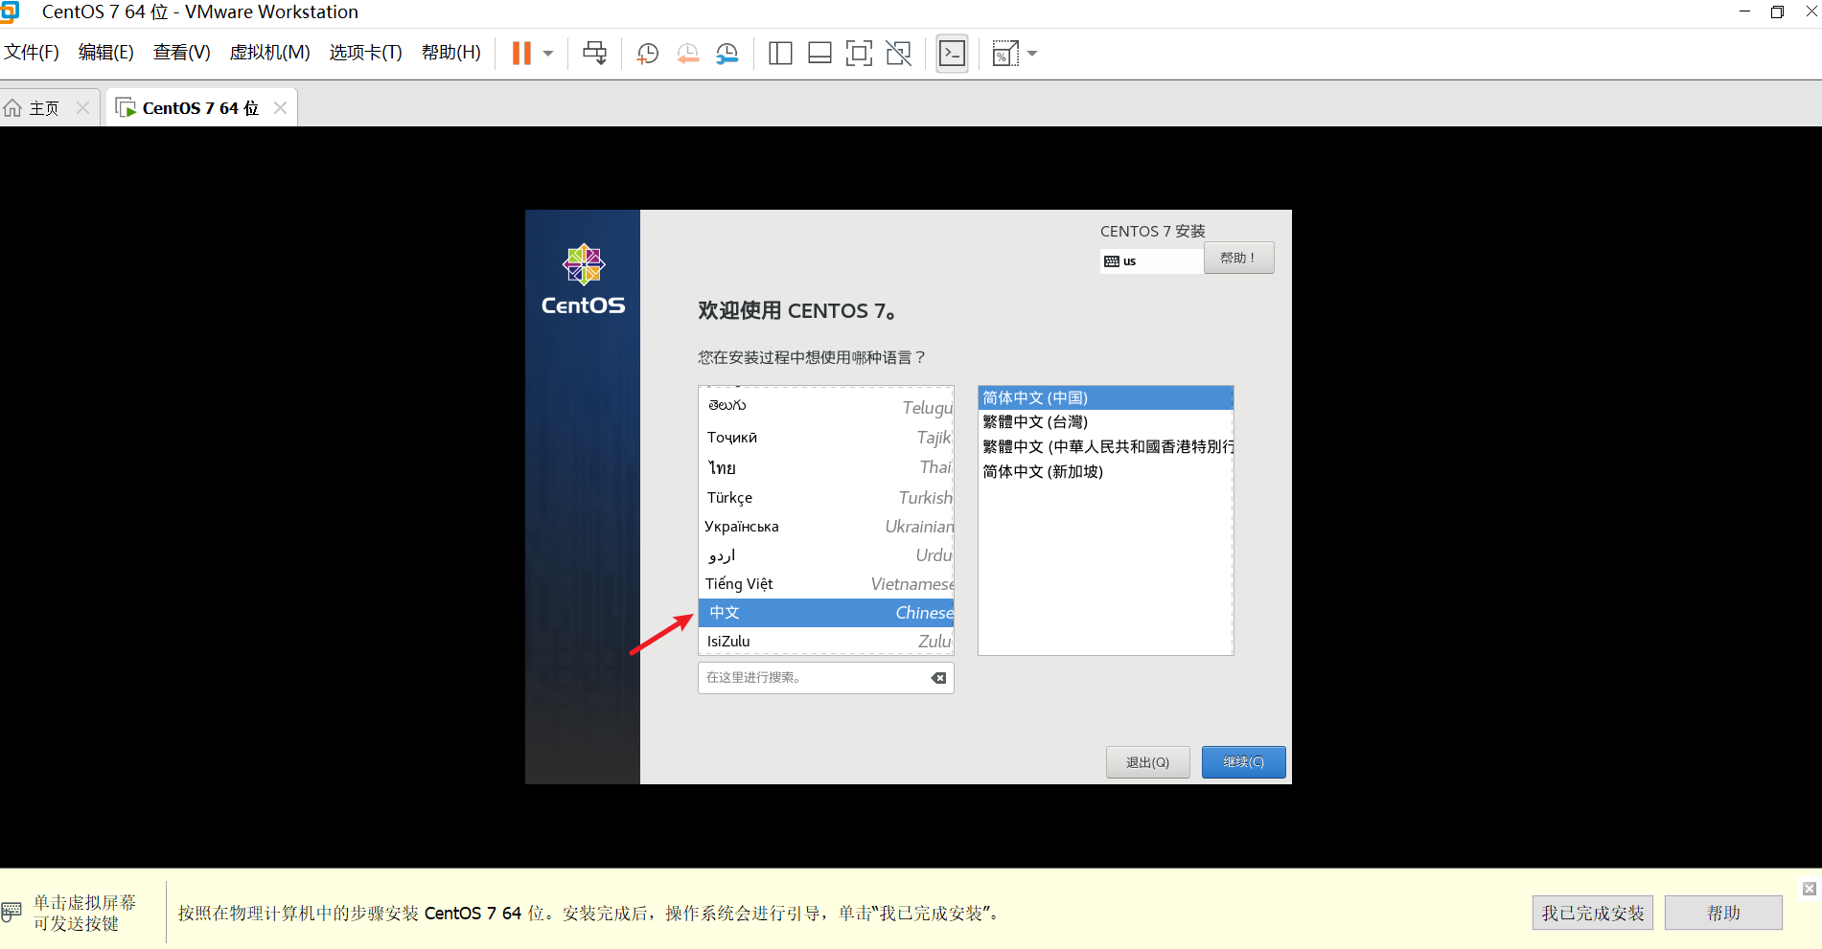Click the installer 帮助！ button
This screenshot has height=949, width=1822.
click(1238, 258)
